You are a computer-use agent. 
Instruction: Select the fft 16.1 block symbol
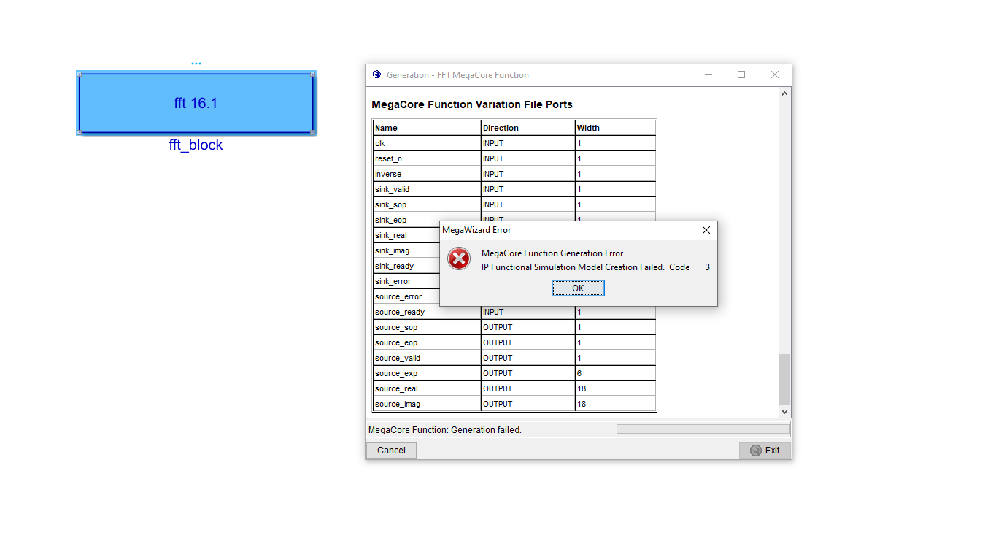[196, 103]
